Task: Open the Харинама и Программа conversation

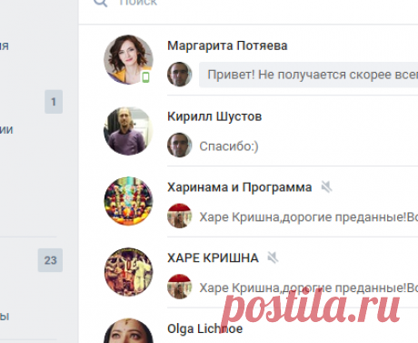Action: click(x=240, y=187)
